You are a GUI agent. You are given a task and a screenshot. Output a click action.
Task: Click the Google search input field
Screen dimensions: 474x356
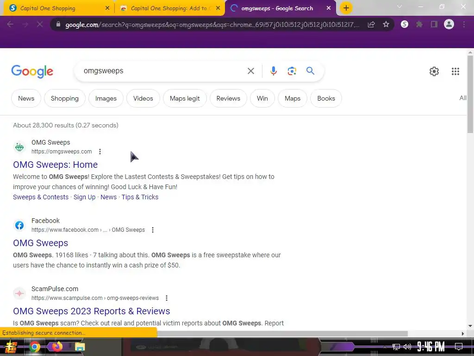coord(163,71)
